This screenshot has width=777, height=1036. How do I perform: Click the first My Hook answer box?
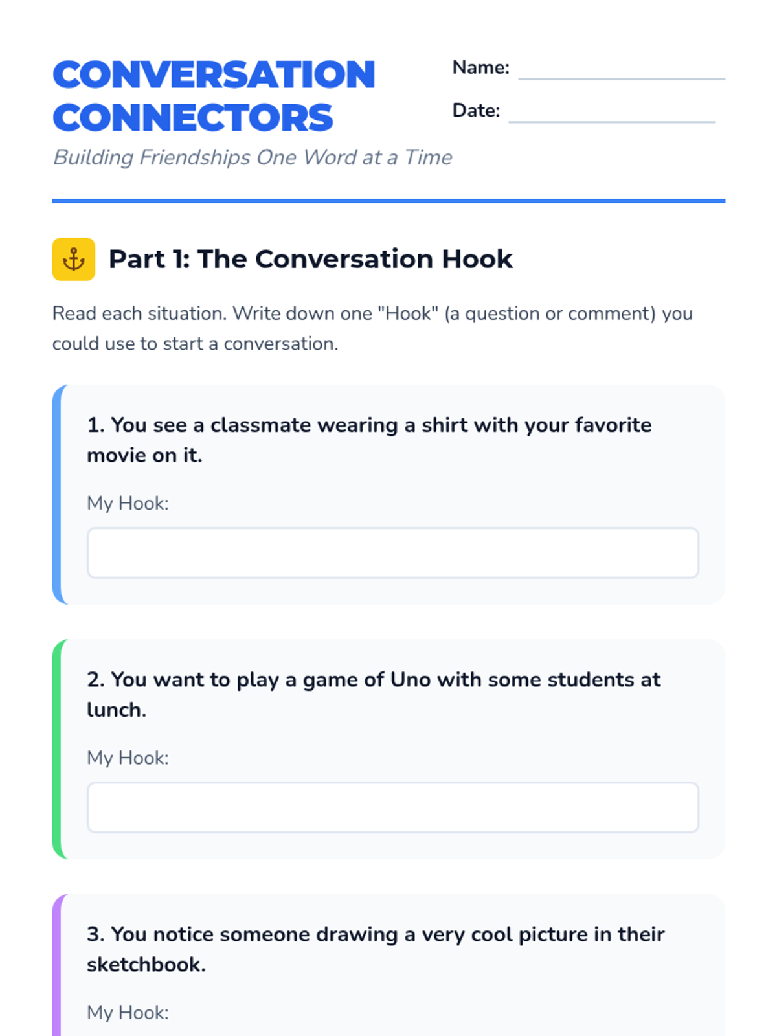click(392, 552)
